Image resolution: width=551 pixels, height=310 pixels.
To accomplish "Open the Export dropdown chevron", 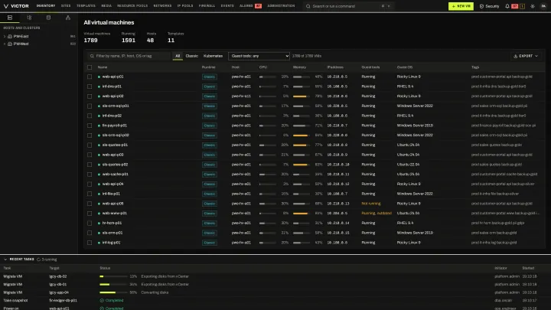I will click(x=536, y=56).
